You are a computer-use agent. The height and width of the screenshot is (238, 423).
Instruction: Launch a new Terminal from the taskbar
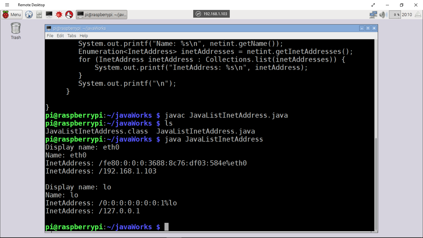[49, 15]
